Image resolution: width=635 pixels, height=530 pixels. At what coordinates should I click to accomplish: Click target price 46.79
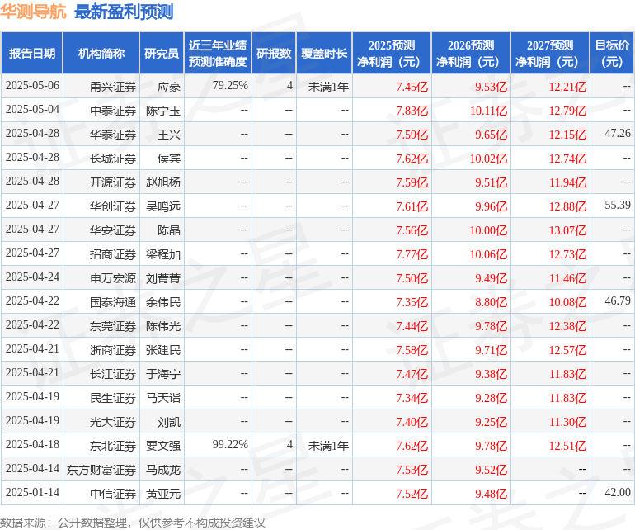(x=618, y=300)
